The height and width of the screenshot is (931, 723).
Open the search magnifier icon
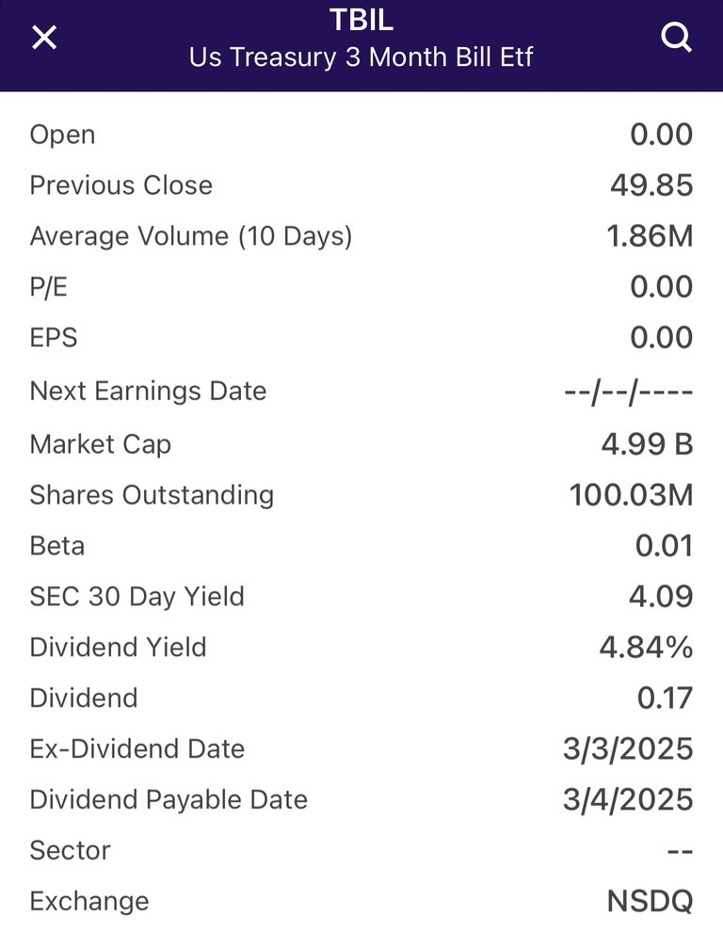coord(676,38)
